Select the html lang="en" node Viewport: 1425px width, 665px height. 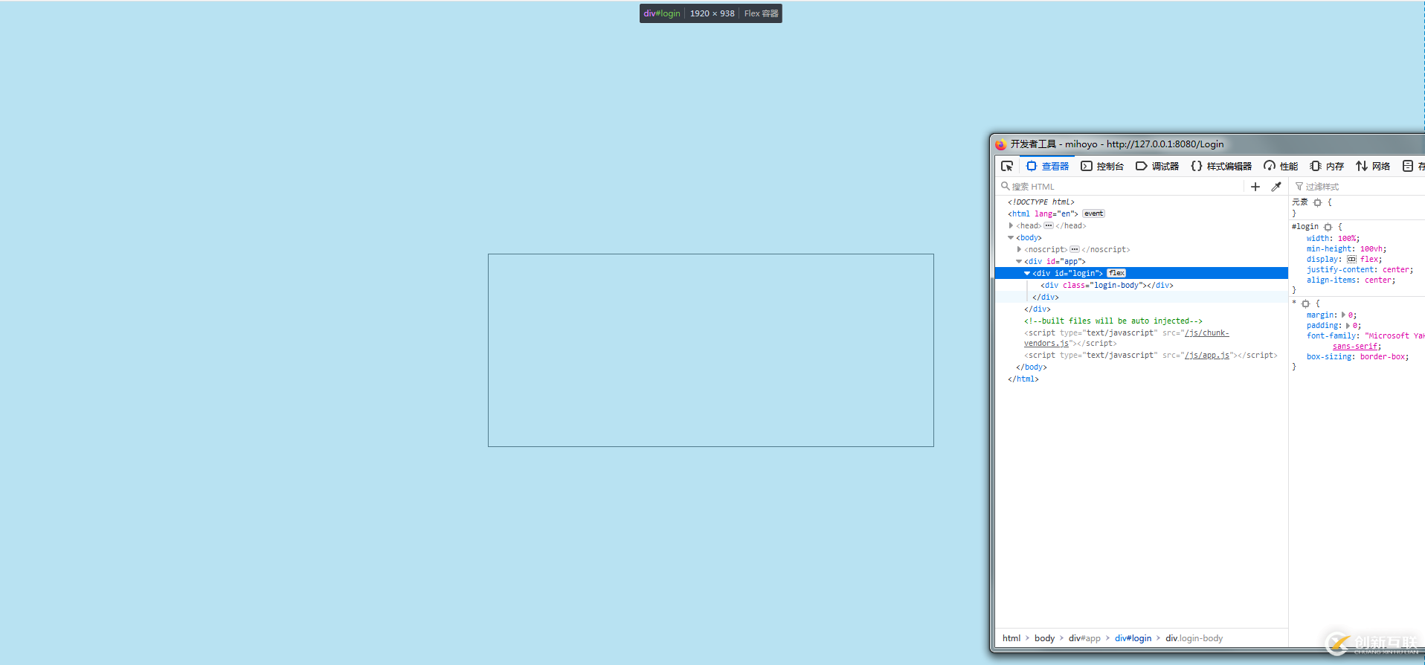coord(1043,213)
